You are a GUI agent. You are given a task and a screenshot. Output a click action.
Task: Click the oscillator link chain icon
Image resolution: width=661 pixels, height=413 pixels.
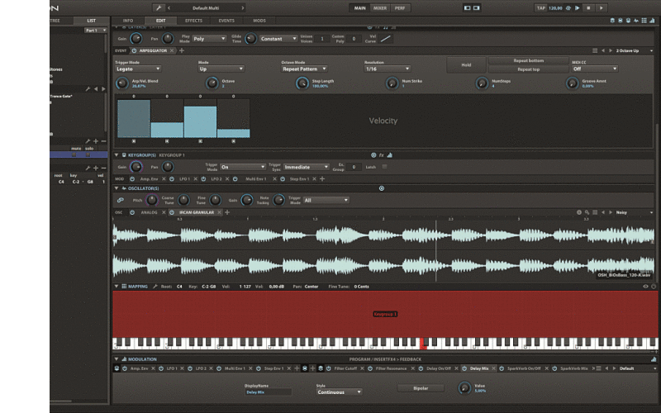[x=120, y=200]
